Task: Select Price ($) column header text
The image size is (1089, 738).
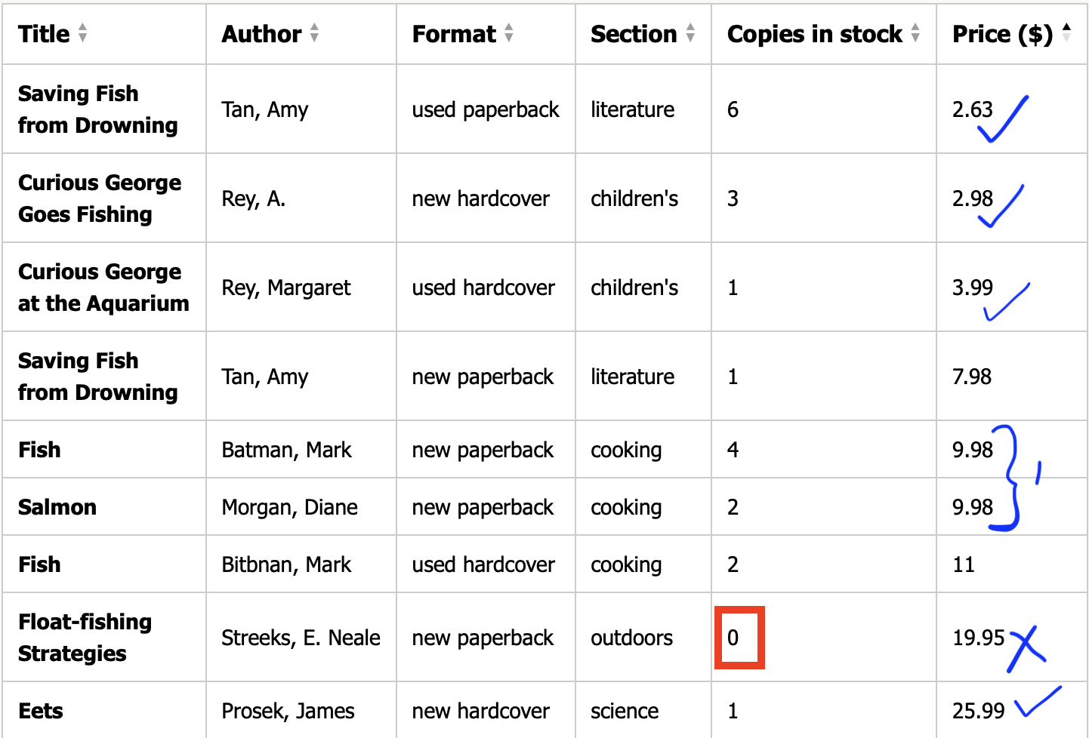Action: pos(1002,34)
